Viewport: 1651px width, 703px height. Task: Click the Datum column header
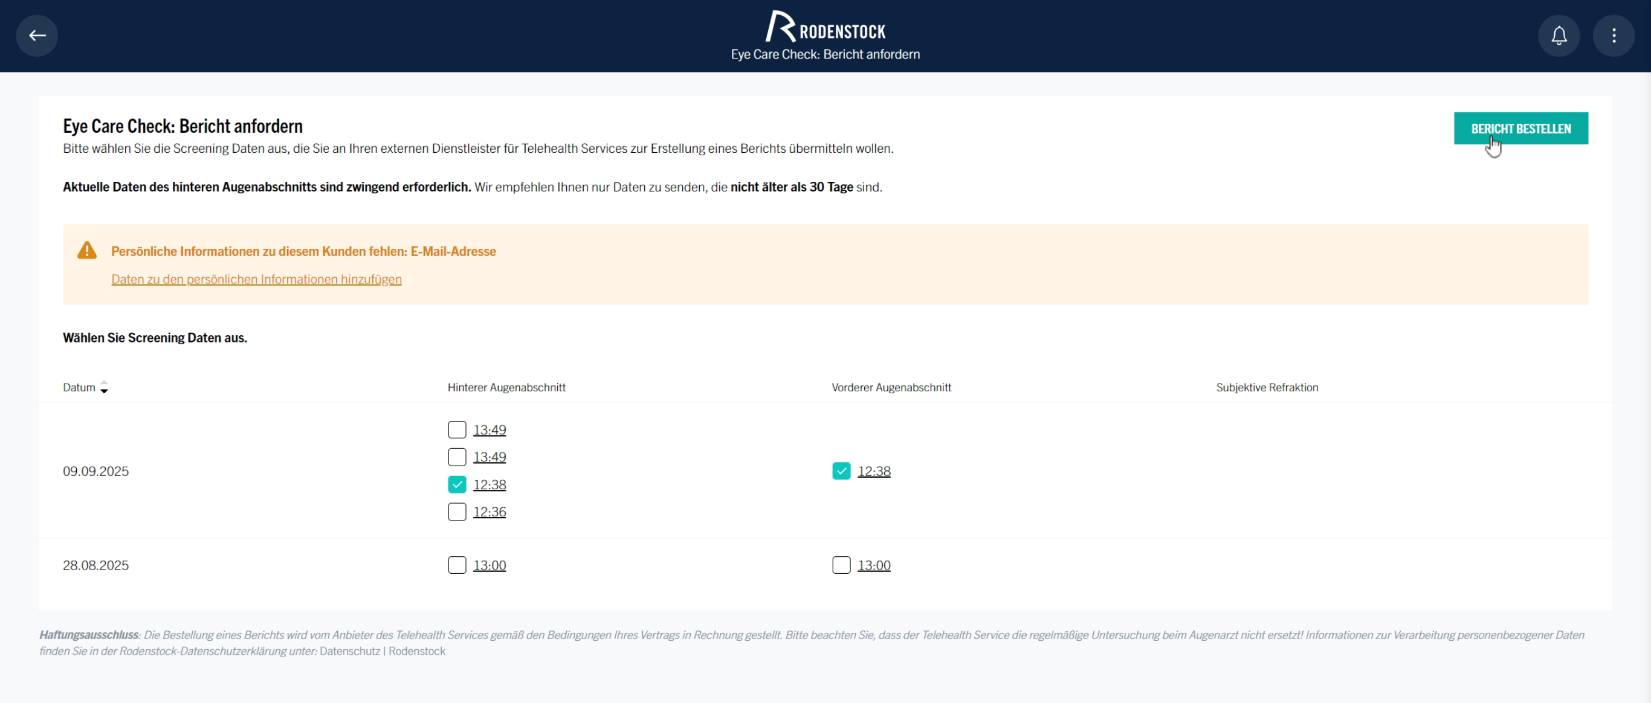(x=79, y=387)
